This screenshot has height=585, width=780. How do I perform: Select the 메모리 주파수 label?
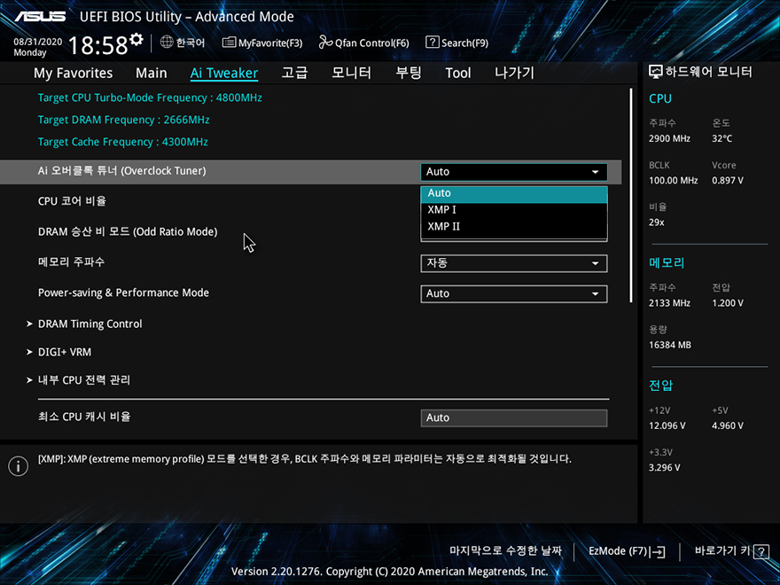[x=71, y=262]
